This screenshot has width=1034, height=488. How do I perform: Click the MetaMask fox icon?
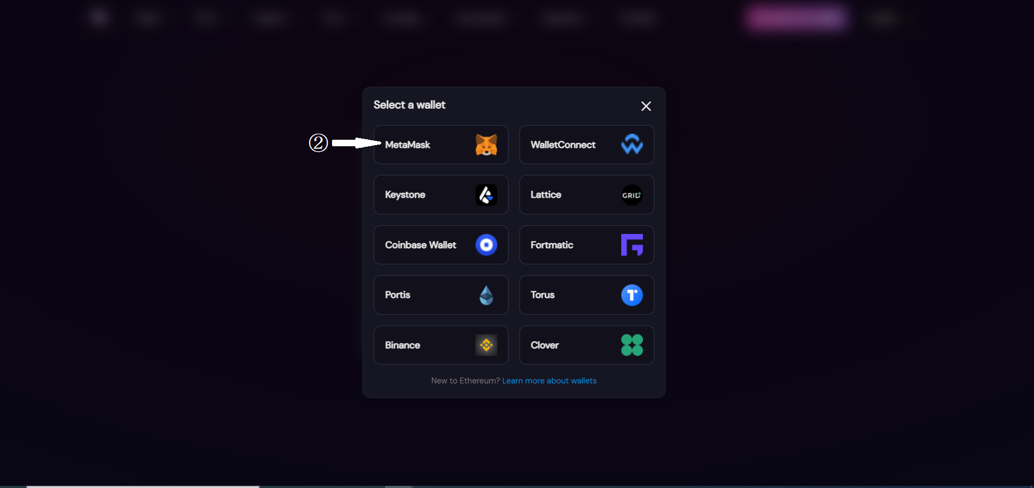coord(486,145)
